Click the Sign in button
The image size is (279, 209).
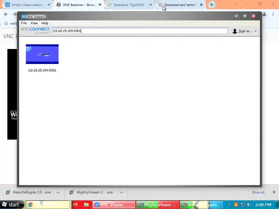tap(245, 31)
